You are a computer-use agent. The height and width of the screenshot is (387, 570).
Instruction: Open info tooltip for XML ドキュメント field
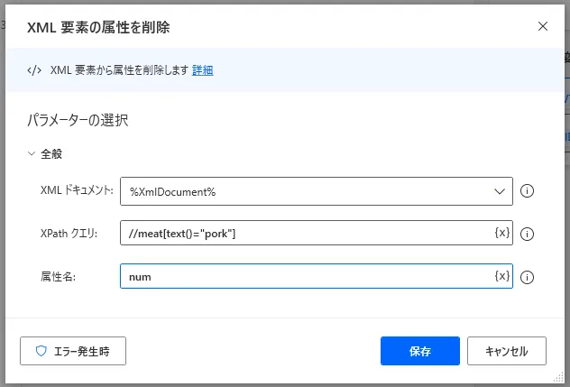pos(527,191)
